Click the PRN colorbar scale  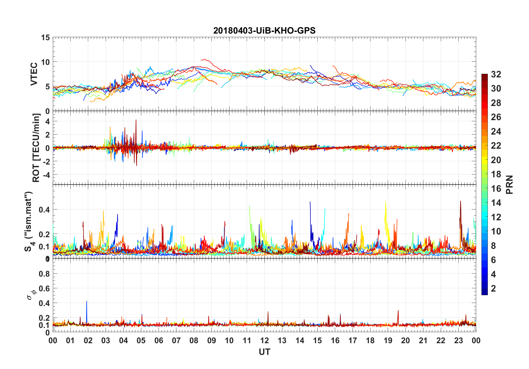click(x=484, y=184)
